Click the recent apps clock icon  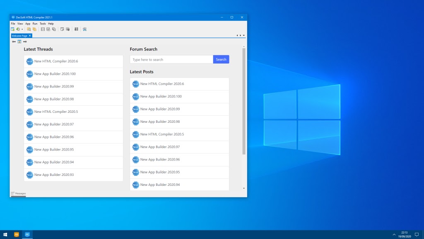tap(18, 29)
